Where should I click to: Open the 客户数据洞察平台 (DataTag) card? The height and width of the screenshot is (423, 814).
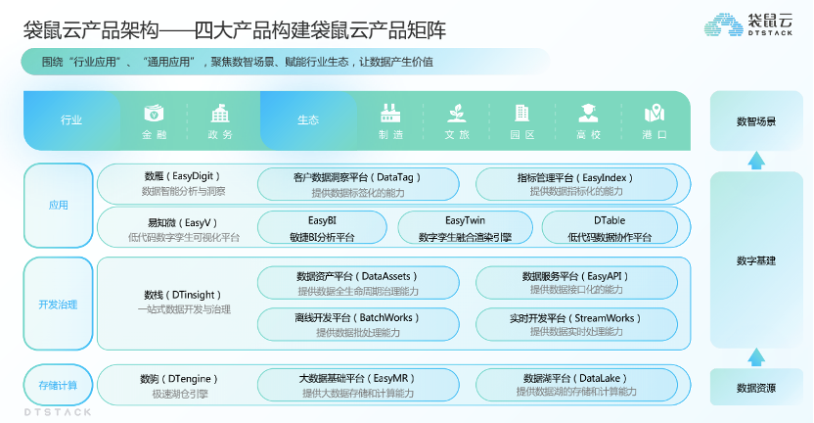tap(358, 184)
